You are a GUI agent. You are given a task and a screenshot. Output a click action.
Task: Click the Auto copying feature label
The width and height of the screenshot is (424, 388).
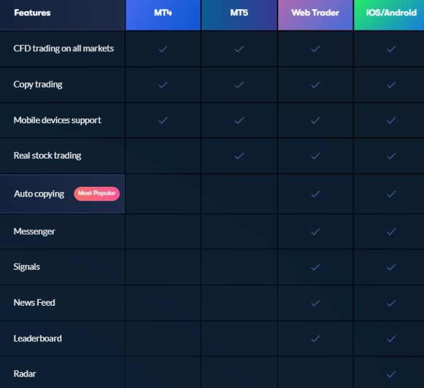[x=39, y=194]
